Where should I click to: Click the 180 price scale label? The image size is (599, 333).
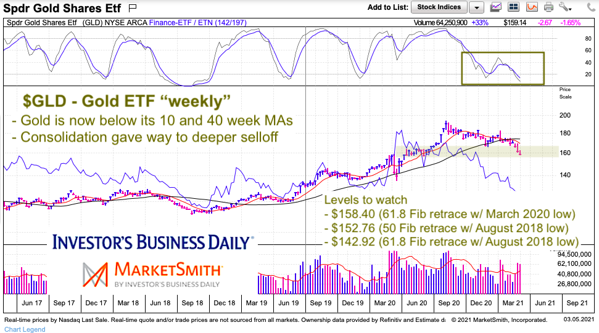click(x=565, y=133)
